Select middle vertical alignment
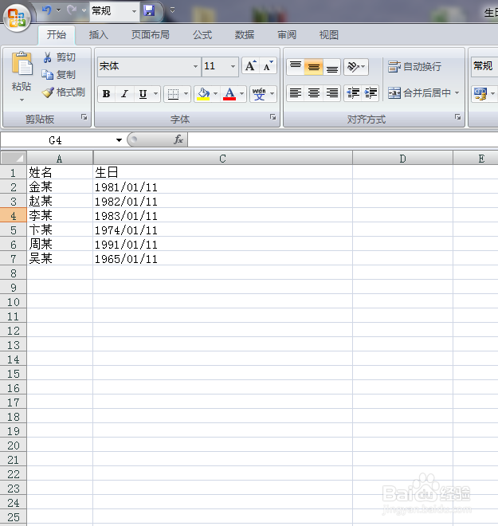498x526 pixels. (314, 66)
